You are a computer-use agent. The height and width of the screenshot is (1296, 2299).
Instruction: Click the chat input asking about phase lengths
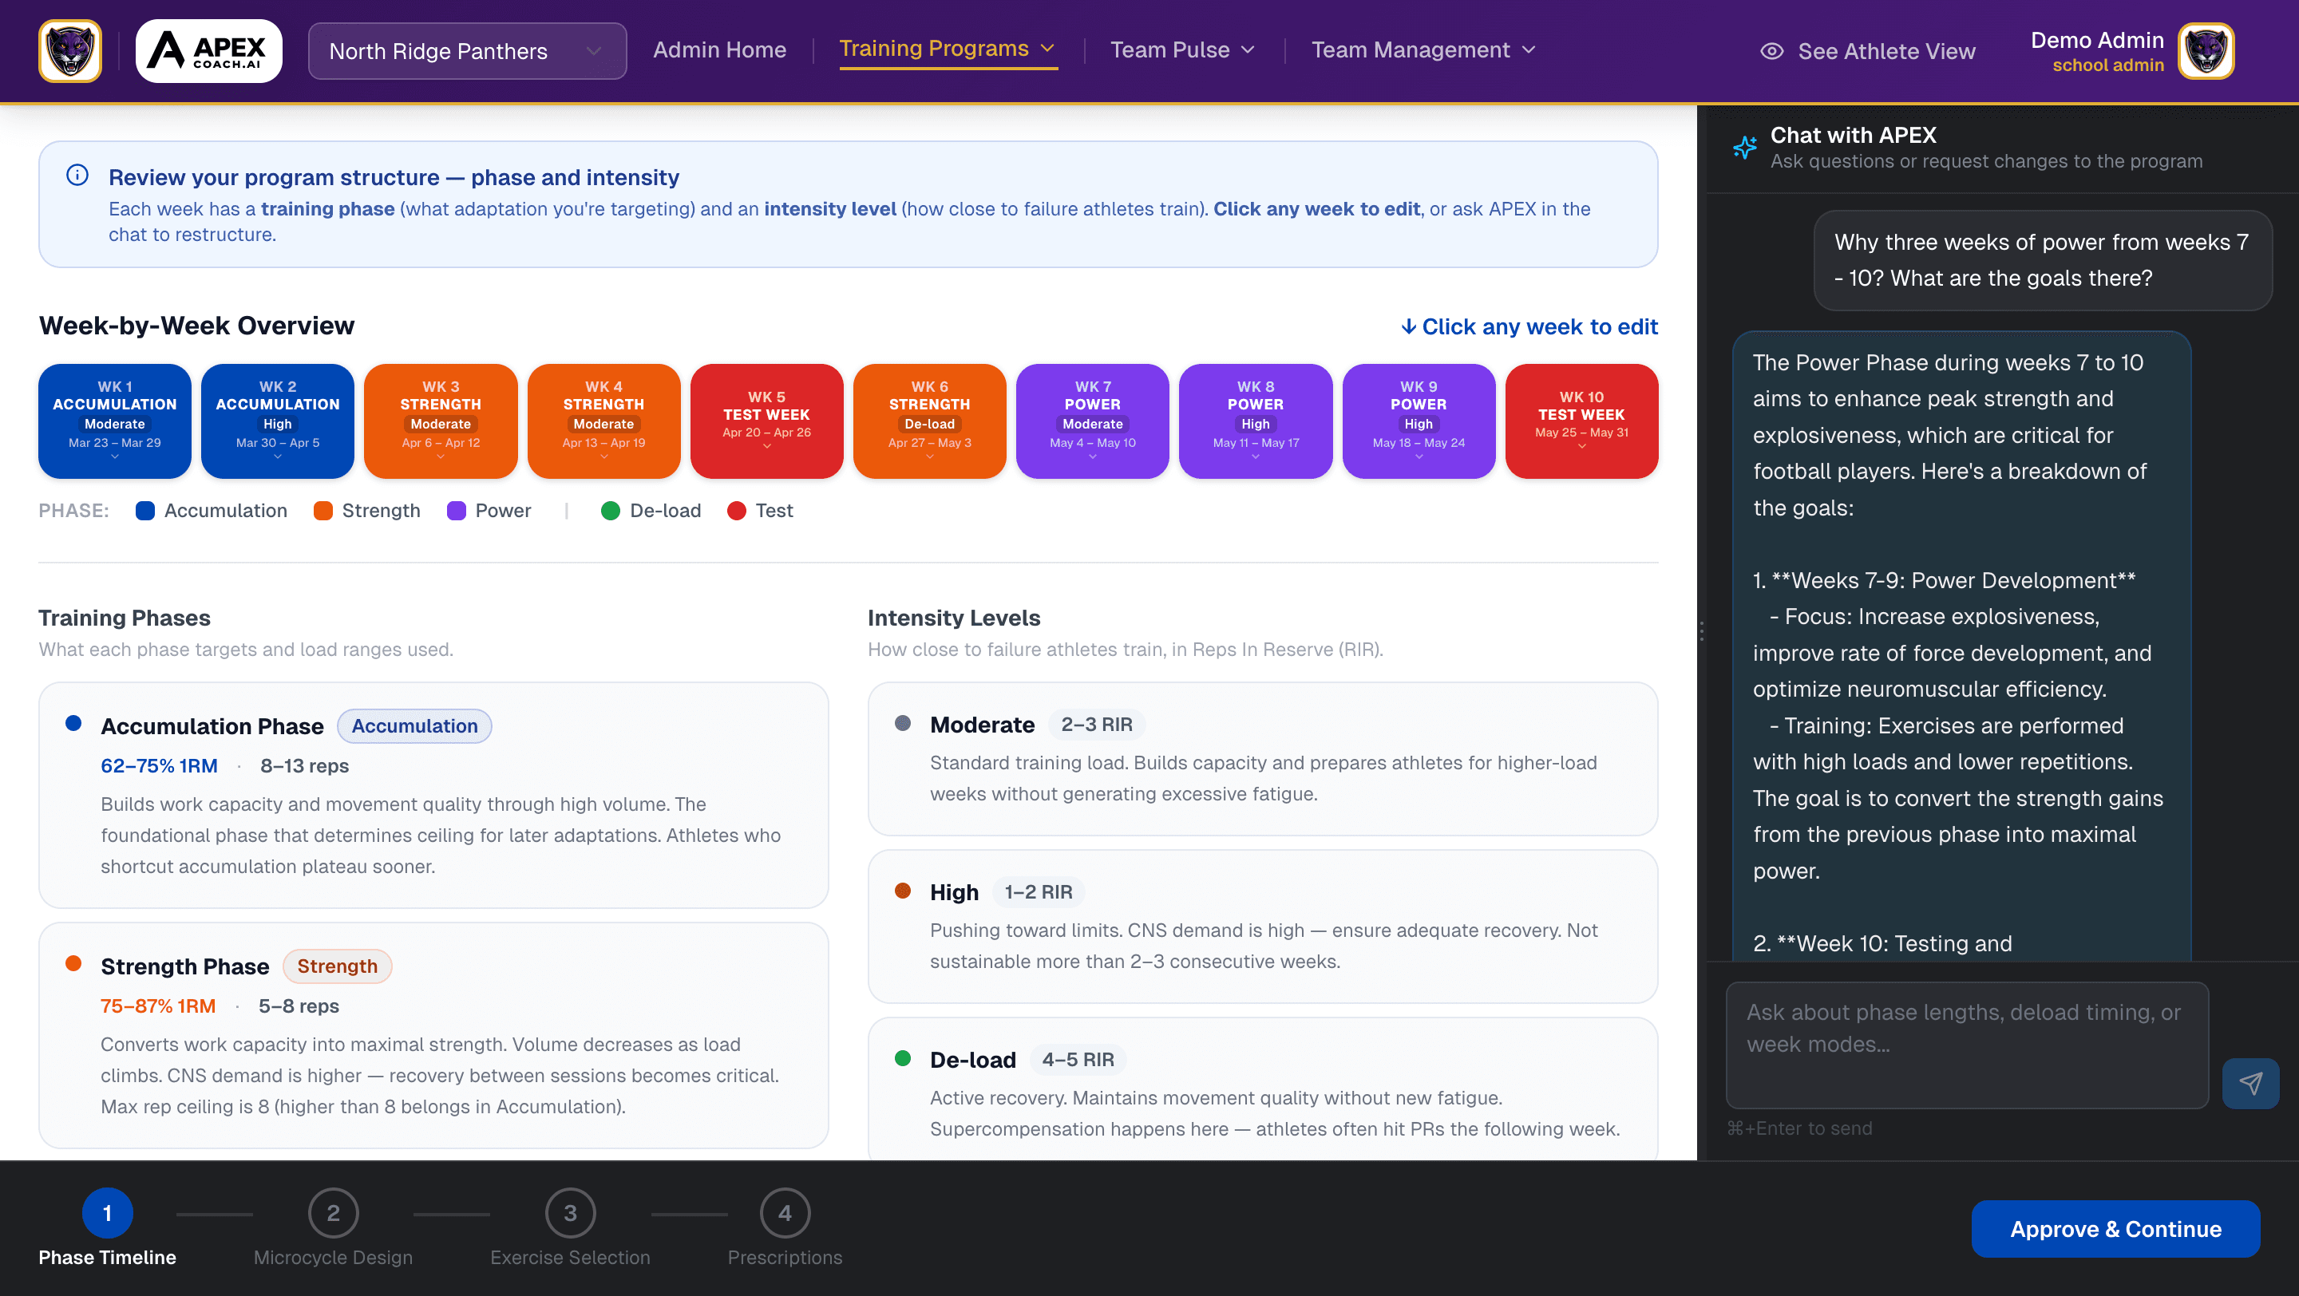[x=1966, y=1044]
